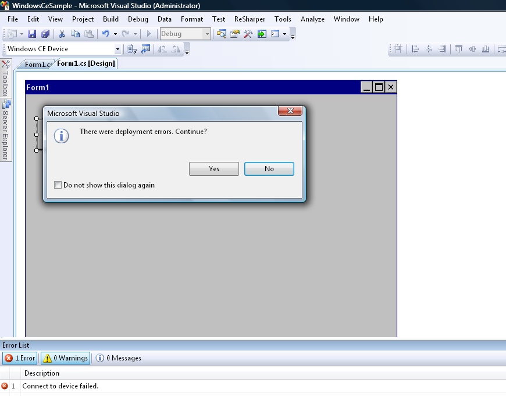Viewport: 506px width, 396px height.
Task: Expand the Command Window icon dropdown arrow
Action: coord(284,34)
